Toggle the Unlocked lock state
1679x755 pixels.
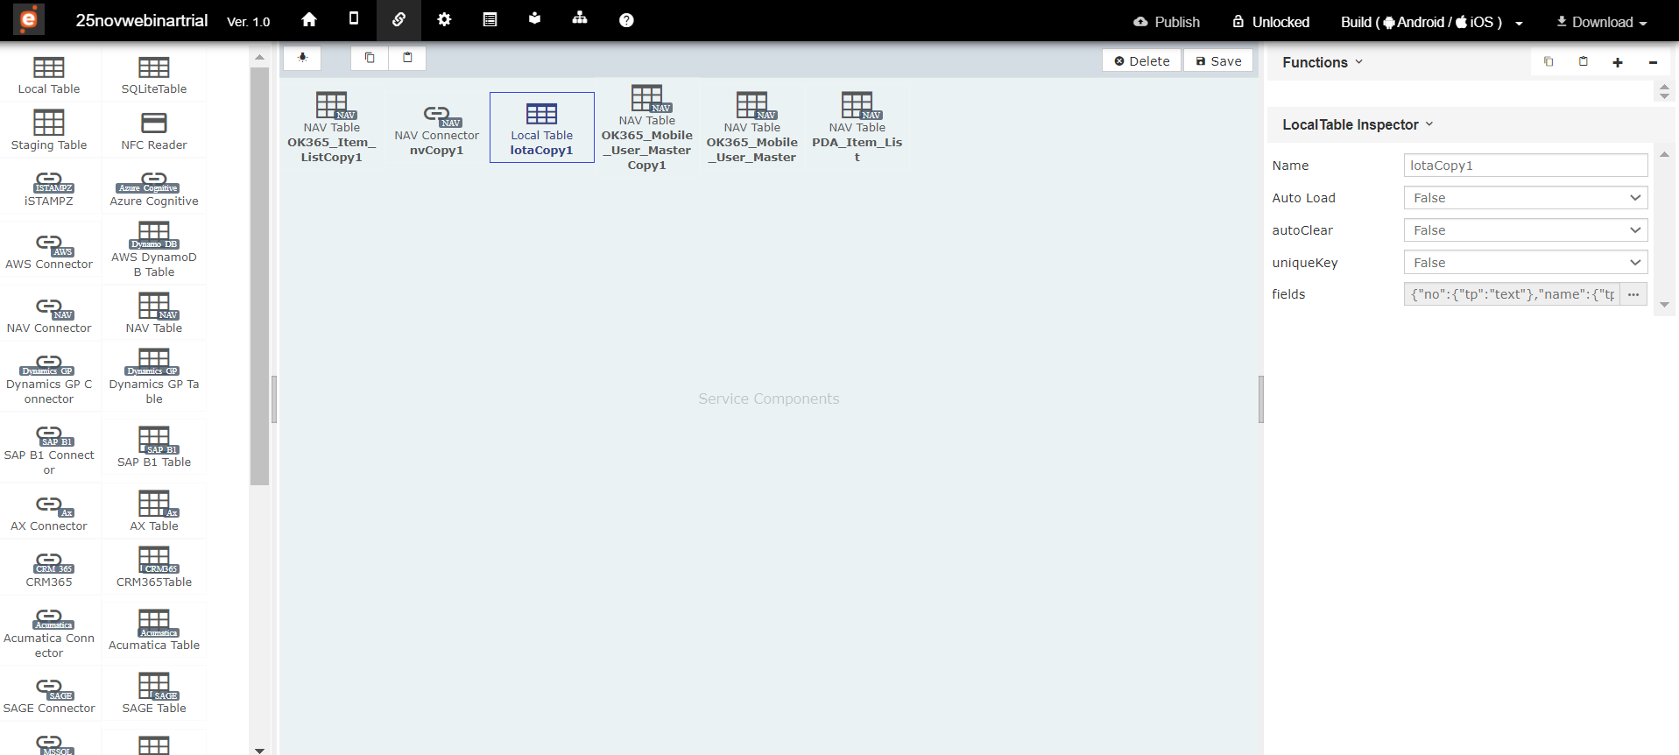[x=1271, y=22]
